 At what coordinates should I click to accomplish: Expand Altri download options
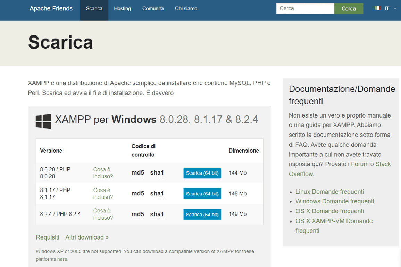point(86,237)
